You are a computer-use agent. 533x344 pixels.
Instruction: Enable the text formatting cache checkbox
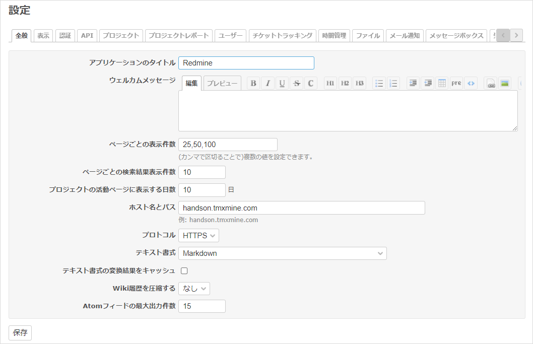tap(184, 270)
